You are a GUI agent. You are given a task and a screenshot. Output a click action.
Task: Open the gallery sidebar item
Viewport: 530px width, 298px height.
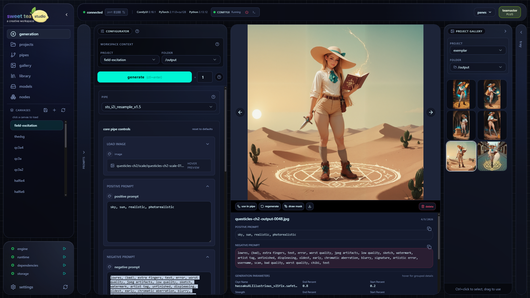point(25,65)
